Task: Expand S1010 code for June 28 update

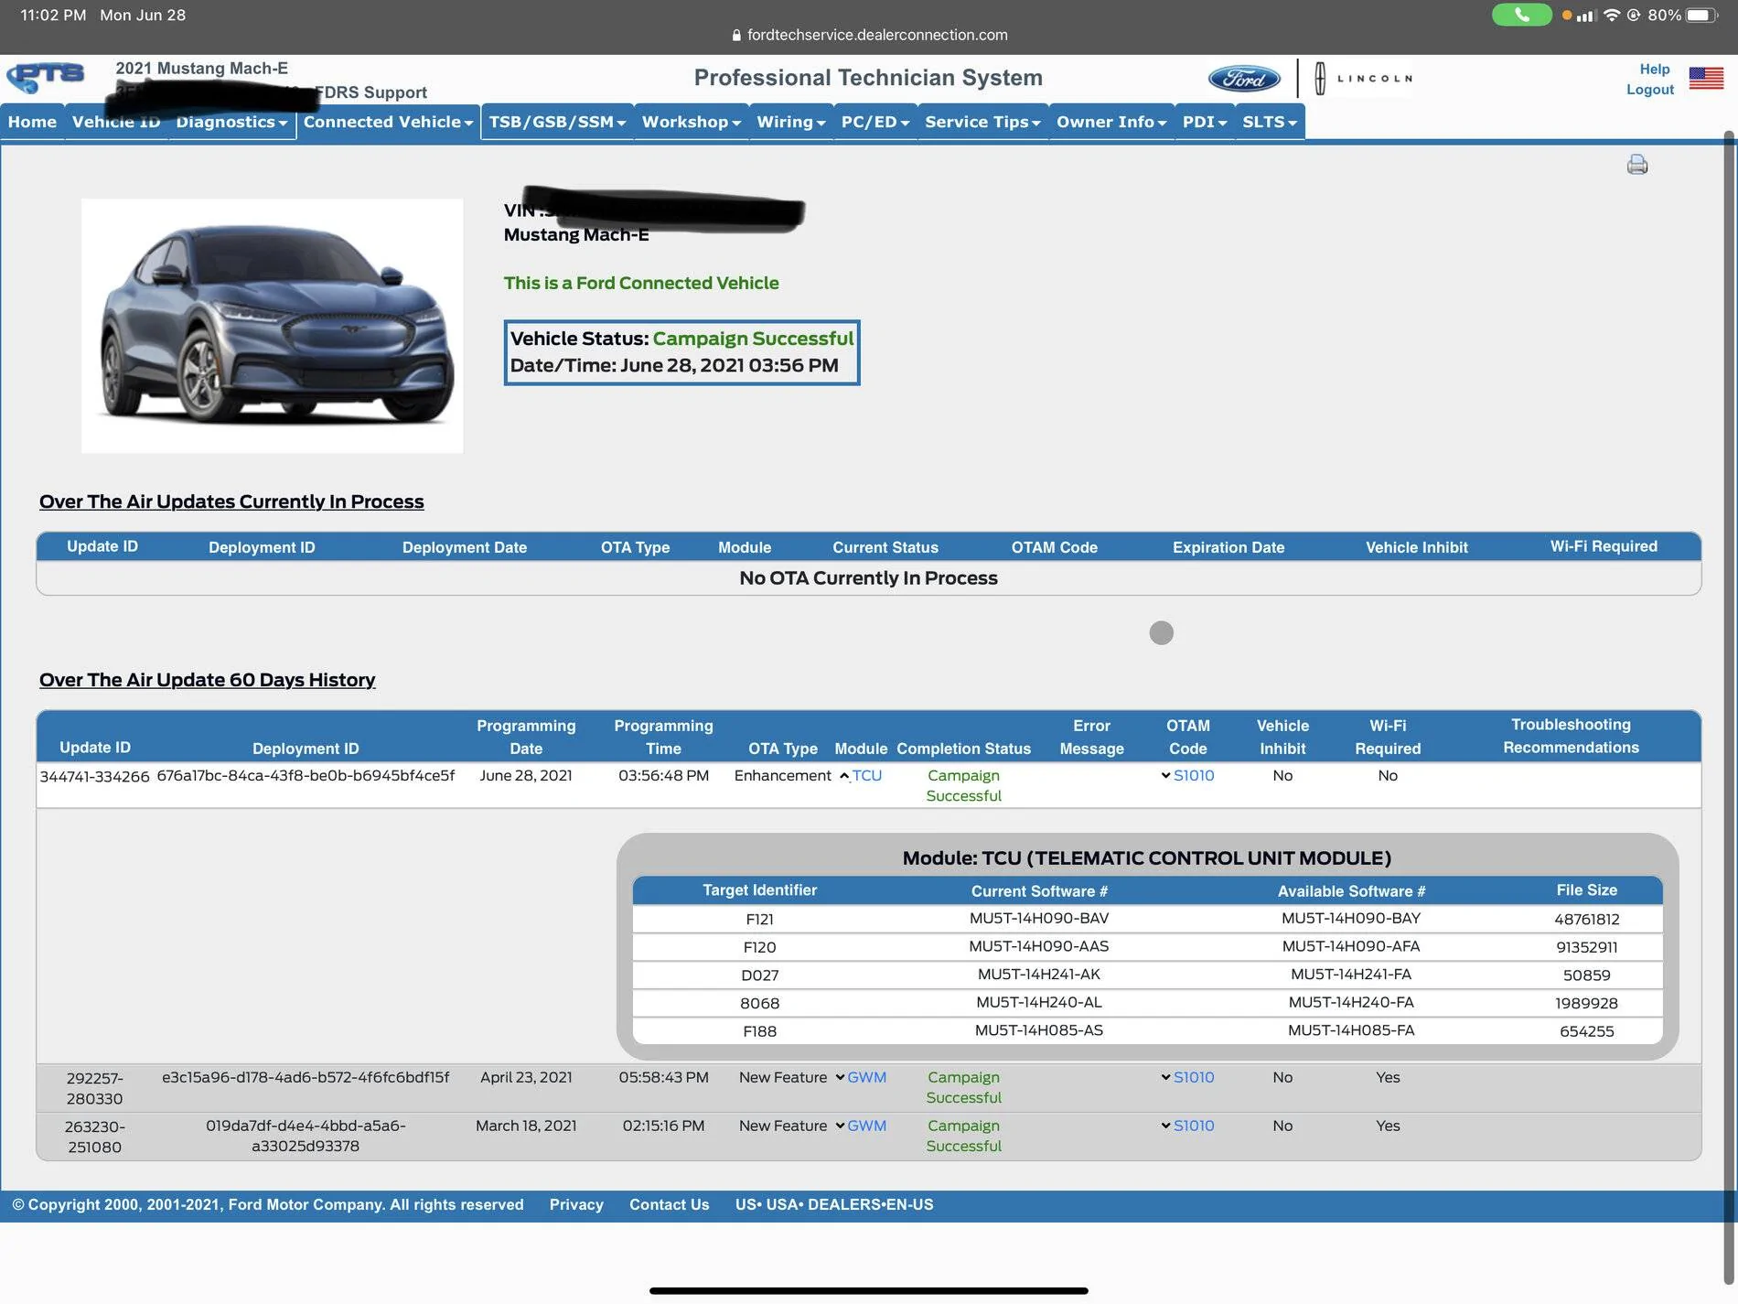Action: click(x=1165, y=775)
